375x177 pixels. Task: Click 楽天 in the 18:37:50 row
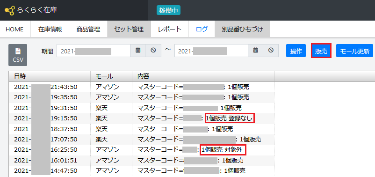[x=101, y=129]
